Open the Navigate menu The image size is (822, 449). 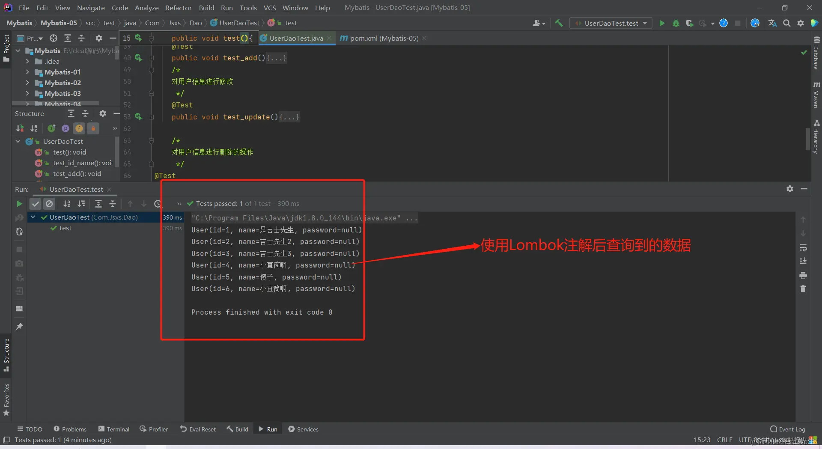91,8
